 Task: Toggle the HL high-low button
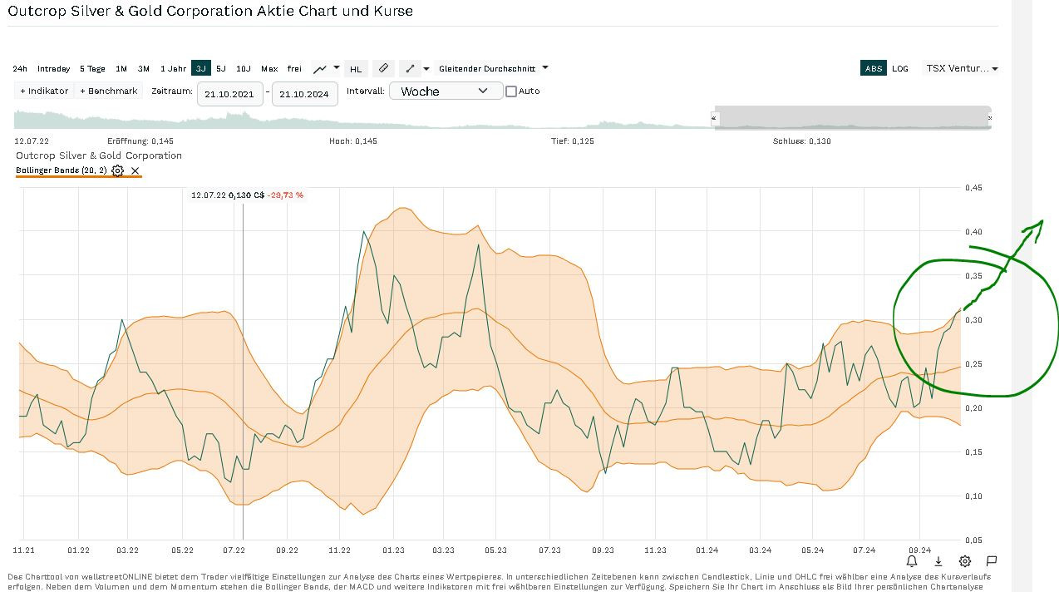point(356,69)
